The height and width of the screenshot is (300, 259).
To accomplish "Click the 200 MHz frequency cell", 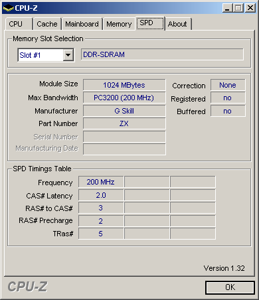I will pos(101,182).
